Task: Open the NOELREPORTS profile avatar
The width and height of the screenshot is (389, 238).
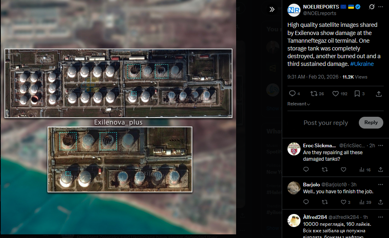Action: pyautogui.click(x=294, y=10)
